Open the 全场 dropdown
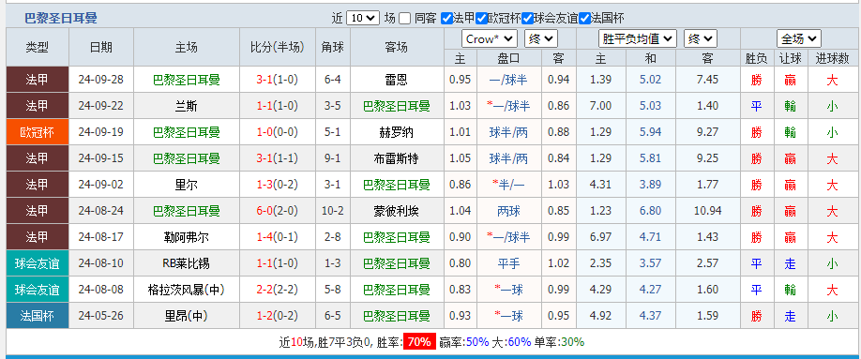The width and height of the screenshot is (861, 359). (799, 39)
